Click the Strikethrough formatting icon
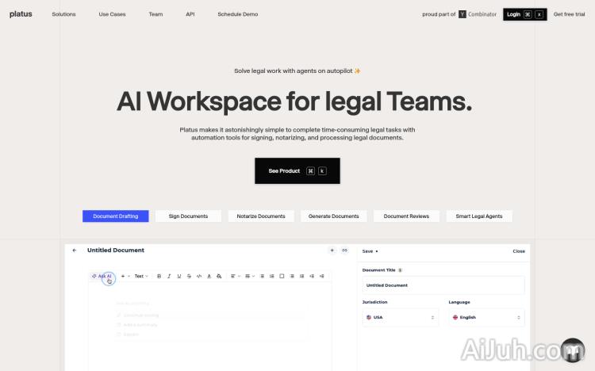Screen dimensions: 595x371 189,276
